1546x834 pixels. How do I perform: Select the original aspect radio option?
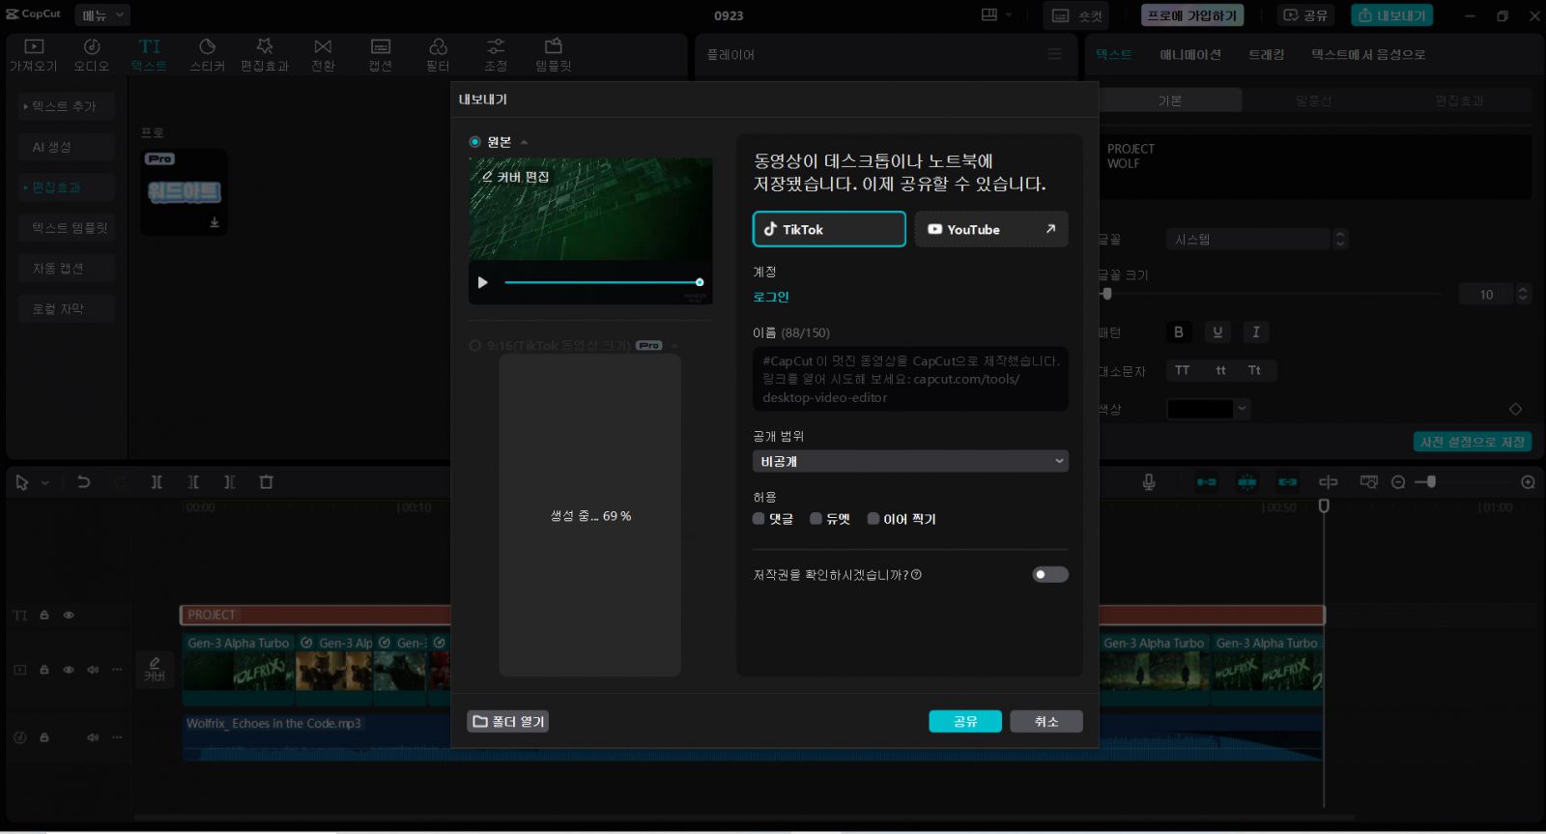pyautogui.click(x=474, y=142)
